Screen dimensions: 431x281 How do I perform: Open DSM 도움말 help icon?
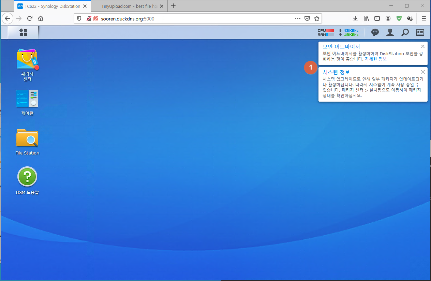point(27,181)
